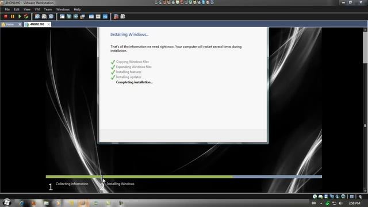The width and height of the screenshot is (368, 207).
Task: Click the 'Completing installation...' text
Action: tap(134, 82)
